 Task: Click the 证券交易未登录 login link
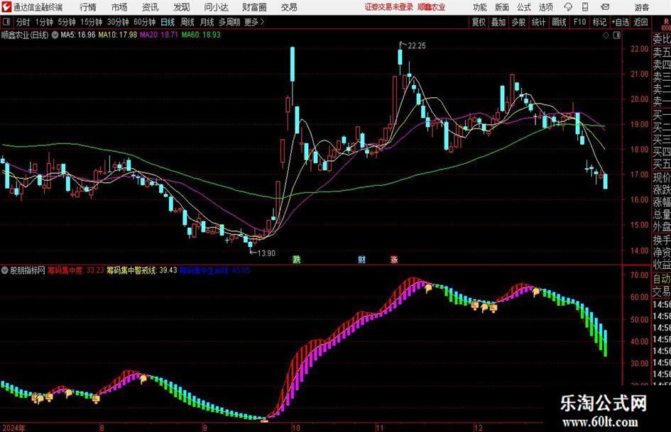click(389, 7)
